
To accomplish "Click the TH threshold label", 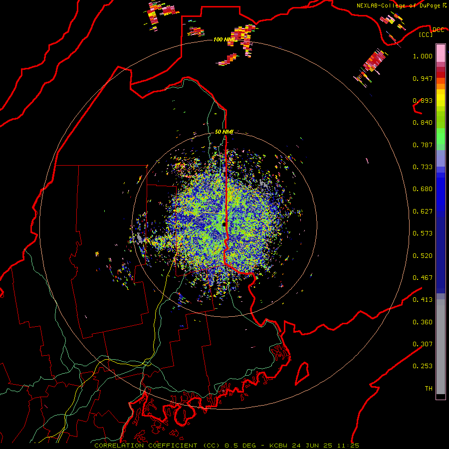I will click(429, 389).
